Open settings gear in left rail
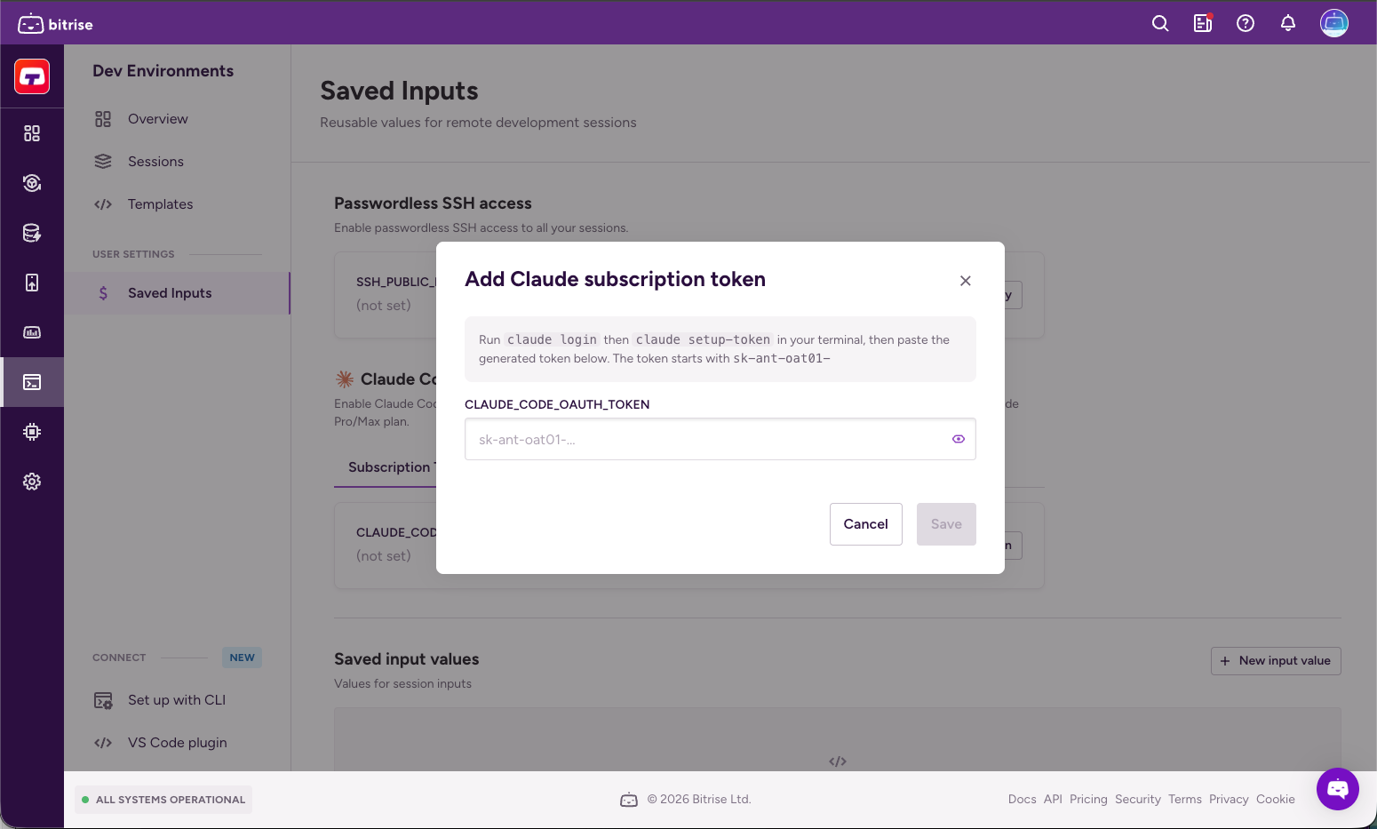Screen dimensions: 1377x829 (32, 482)
